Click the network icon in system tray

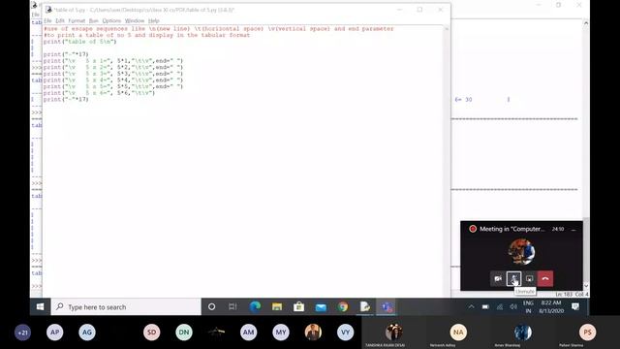(500, 306)
